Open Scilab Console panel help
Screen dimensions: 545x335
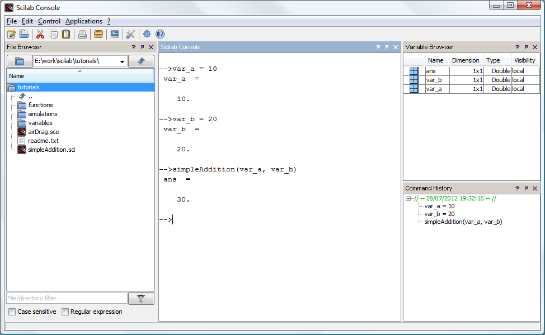pos(378,47)
